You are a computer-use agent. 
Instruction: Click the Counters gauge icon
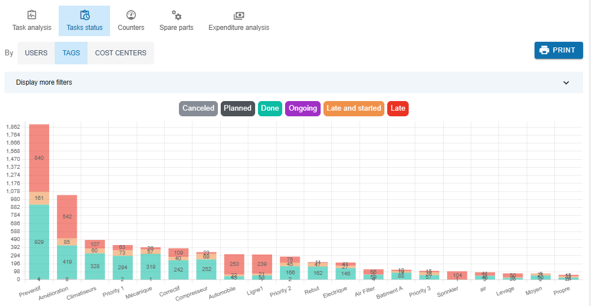click(131, 15)
